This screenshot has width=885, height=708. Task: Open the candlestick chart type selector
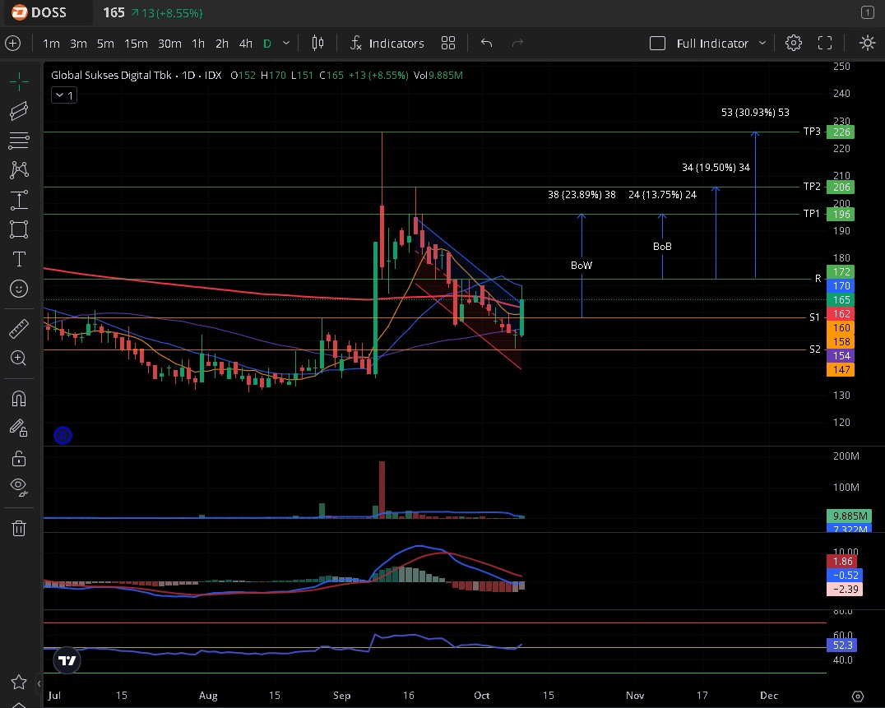tap(318, 43)
